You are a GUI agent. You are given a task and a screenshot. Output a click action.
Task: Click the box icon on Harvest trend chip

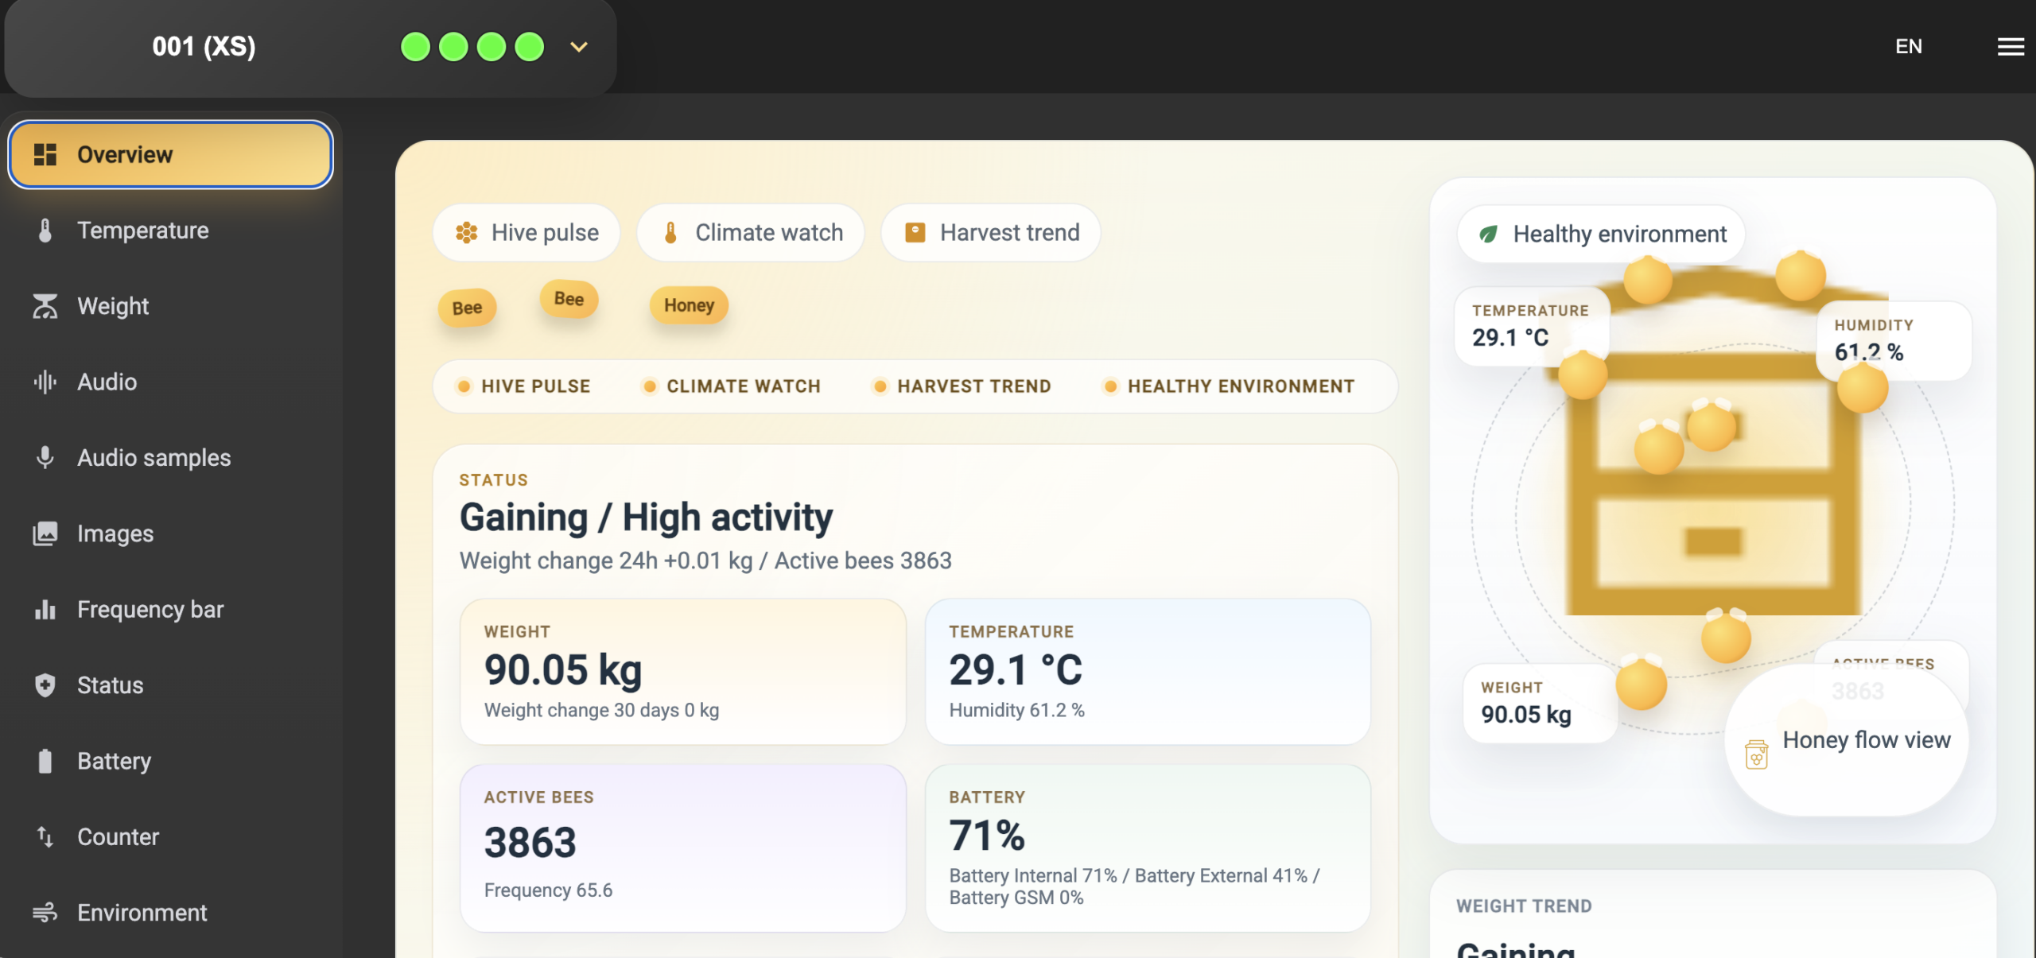click(915, 232)
